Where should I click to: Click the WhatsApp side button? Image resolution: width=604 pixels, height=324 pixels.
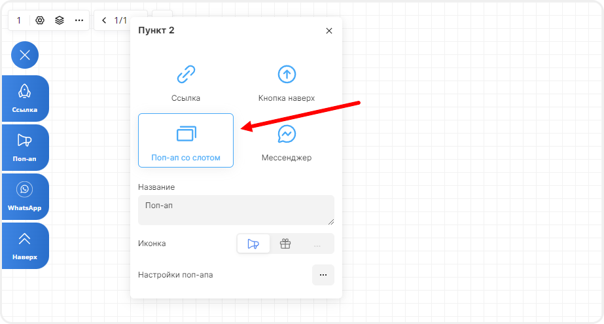(x=26, y=196)
